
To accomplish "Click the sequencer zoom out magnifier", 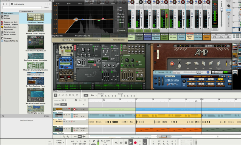I will pyautogui.click(x=64, y=137).
